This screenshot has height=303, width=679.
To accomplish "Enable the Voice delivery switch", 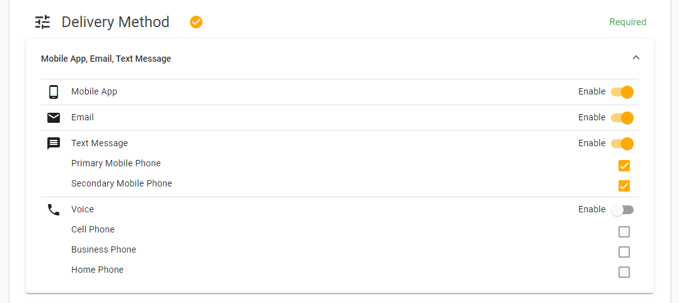I will [622, 210].
